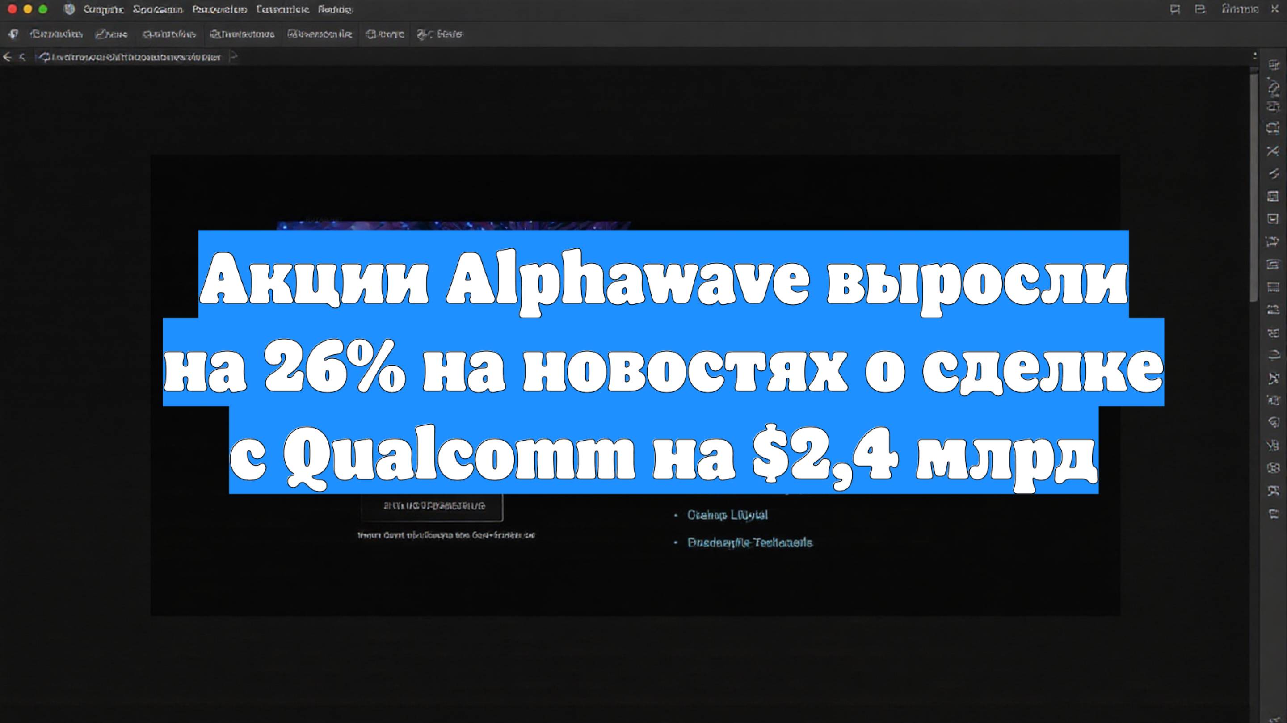Click the green macOS fullscreen button
Image resolution: width=1287 pixels, height=723 pixels.
click(43, 9)
